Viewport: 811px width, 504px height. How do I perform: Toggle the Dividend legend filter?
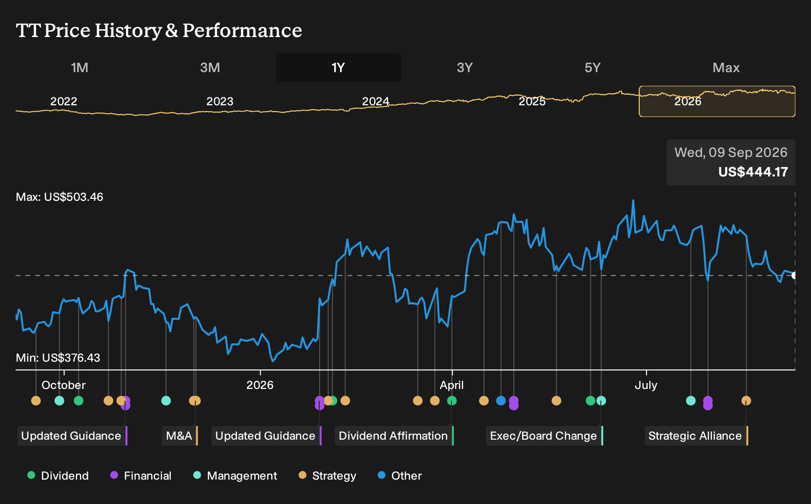(x=58, y=476)
